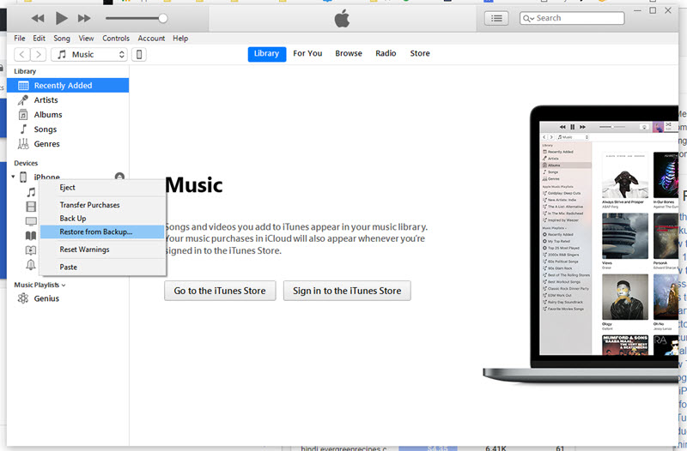Click the Recently Added grid icon
Viewport: 687px width, 451px height.
(x=23, y=86)
